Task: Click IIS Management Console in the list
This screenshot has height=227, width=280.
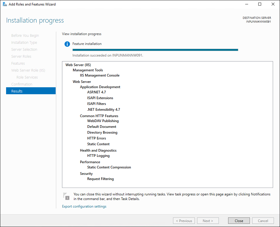Action: [x=100, y=75]
